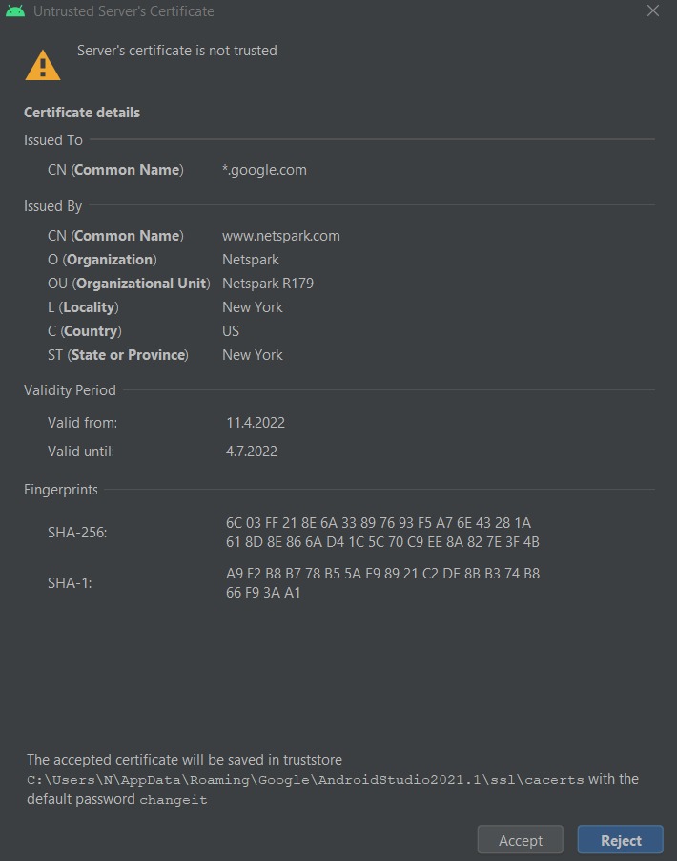Viewport: 677px width, 861px height.
Task: Click the SHA-1 fingerprint value
Action: (382, 583)
